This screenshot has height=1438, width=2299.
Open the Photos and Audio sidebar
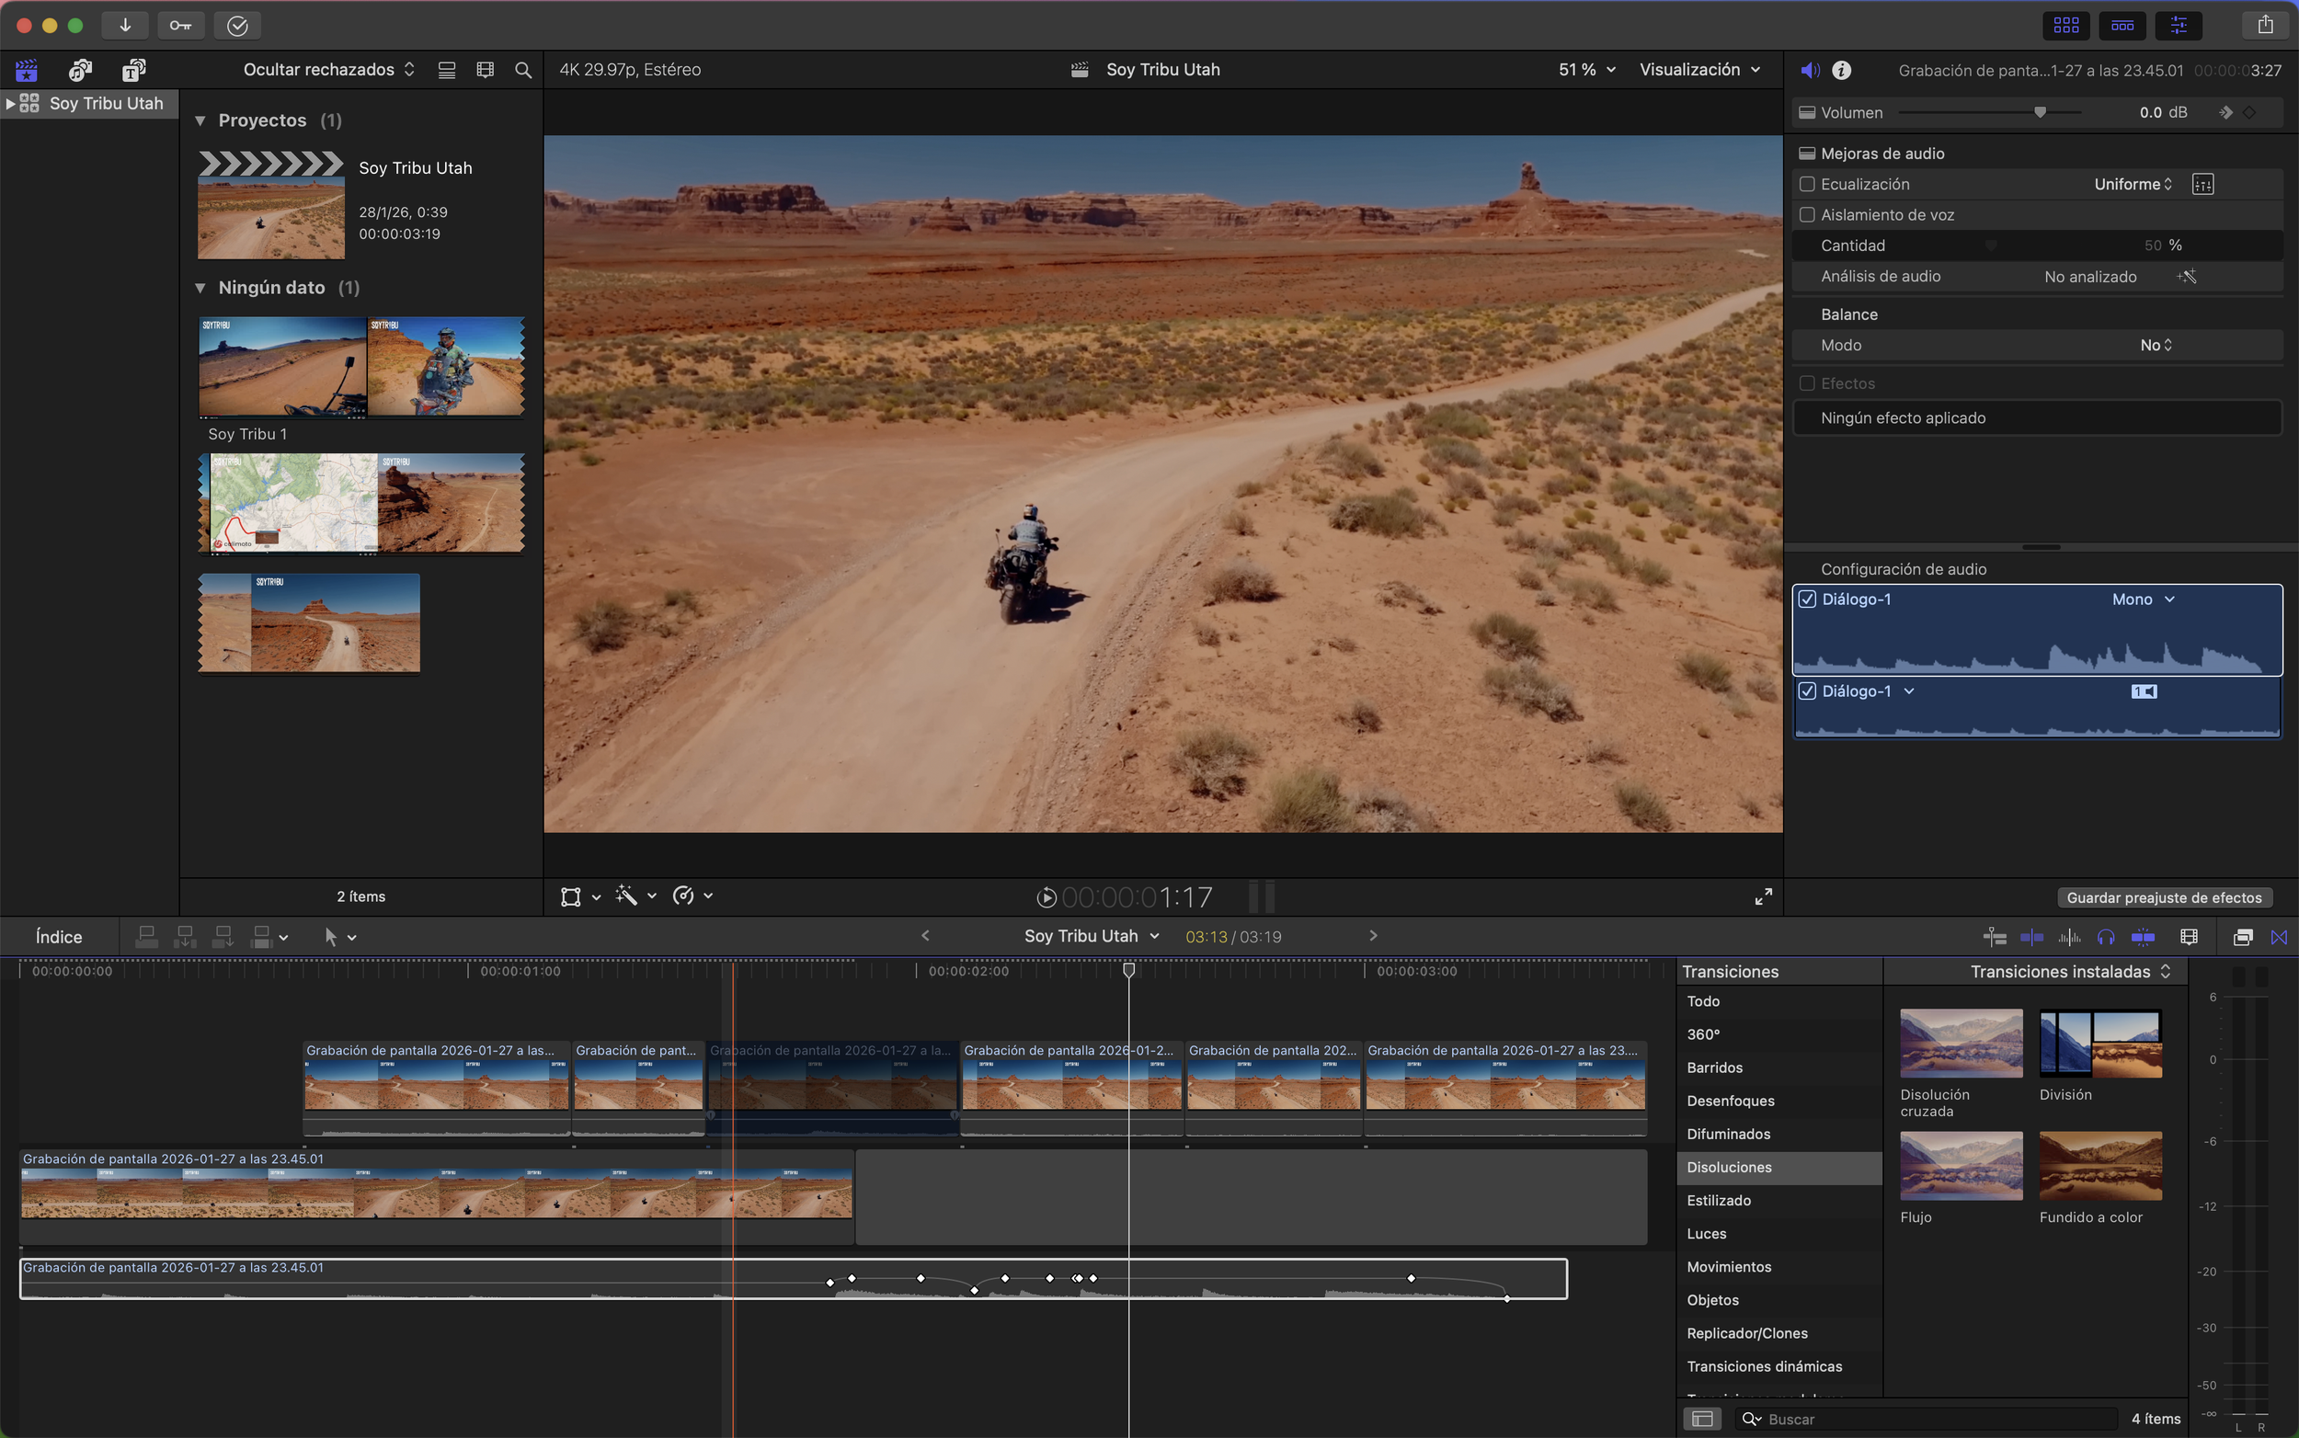tap(81, 70)
